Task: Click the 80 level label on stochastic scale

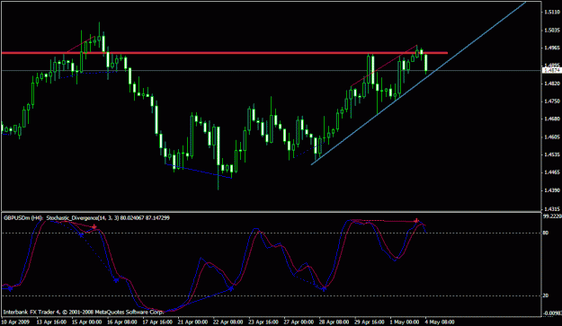Action: 546,233
